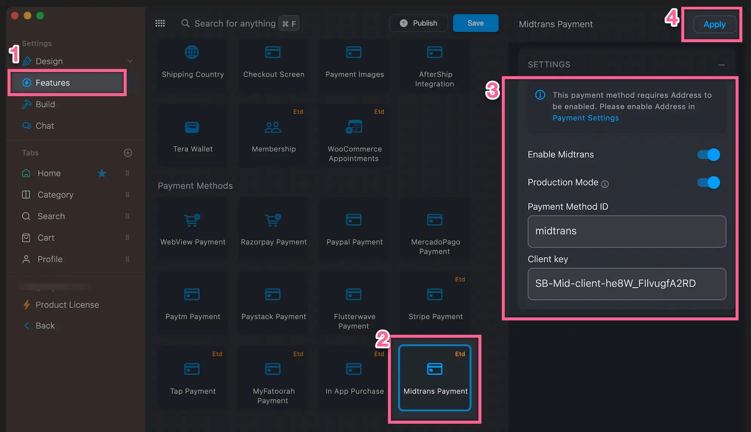Screen dimensions: 751x432
Task: Switch to the Category tab
Action: 55,195
